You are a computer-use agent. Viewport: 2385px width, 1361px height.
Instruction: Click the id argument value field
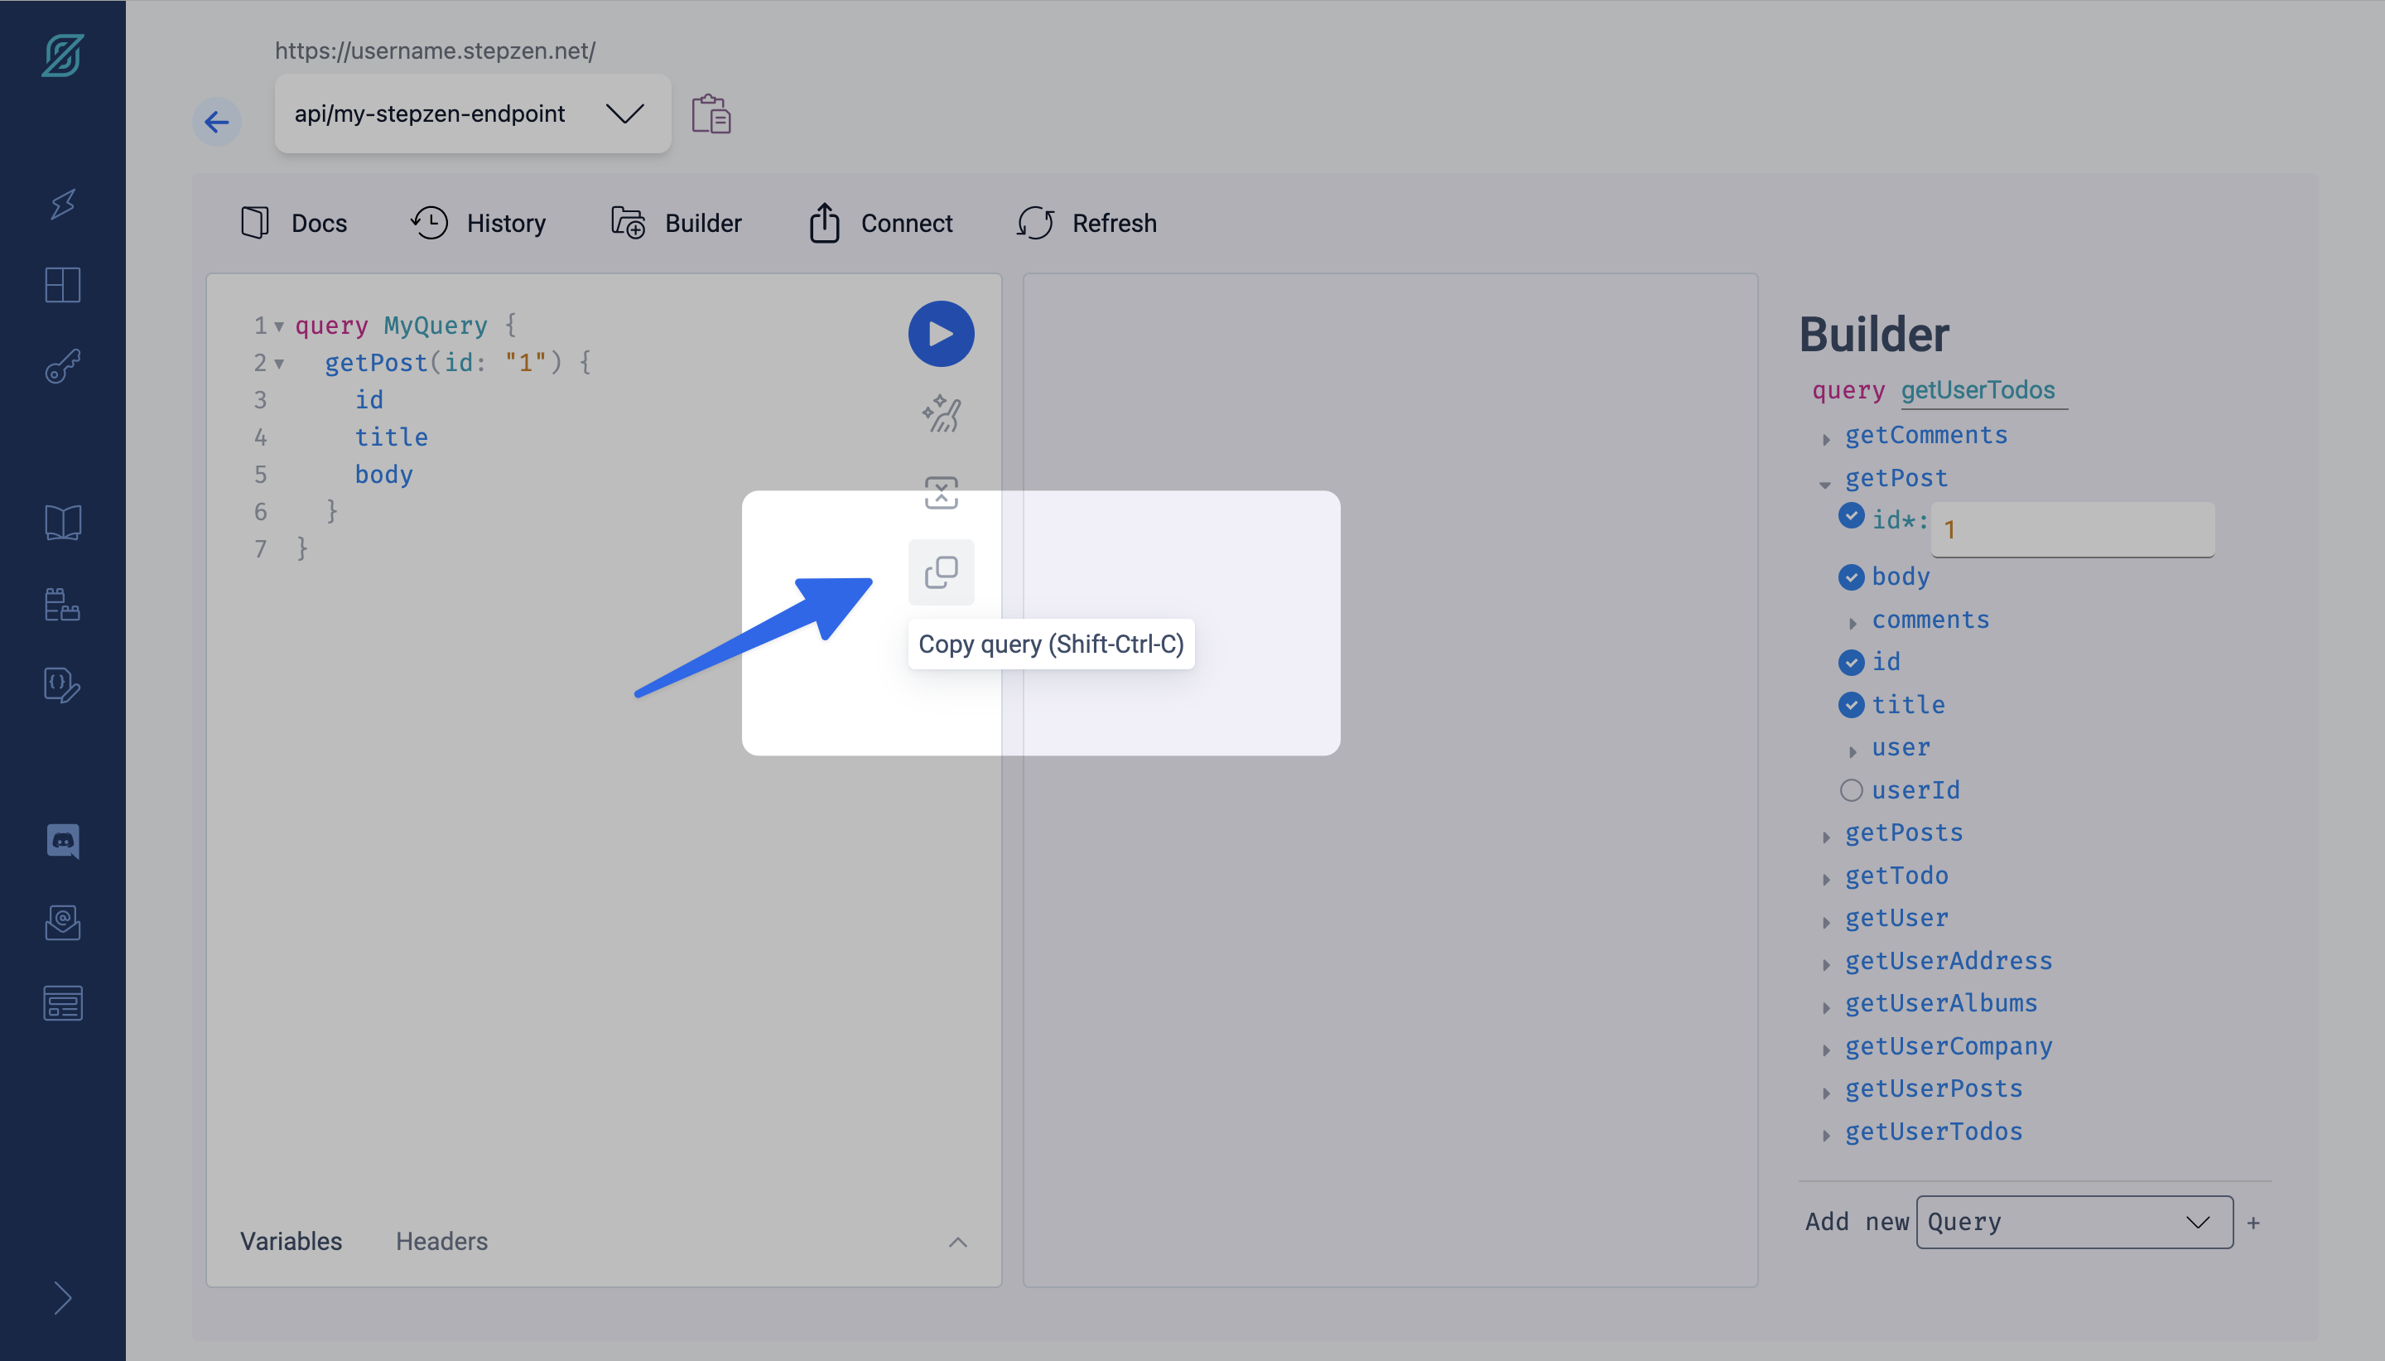(x=2072, y=530)
